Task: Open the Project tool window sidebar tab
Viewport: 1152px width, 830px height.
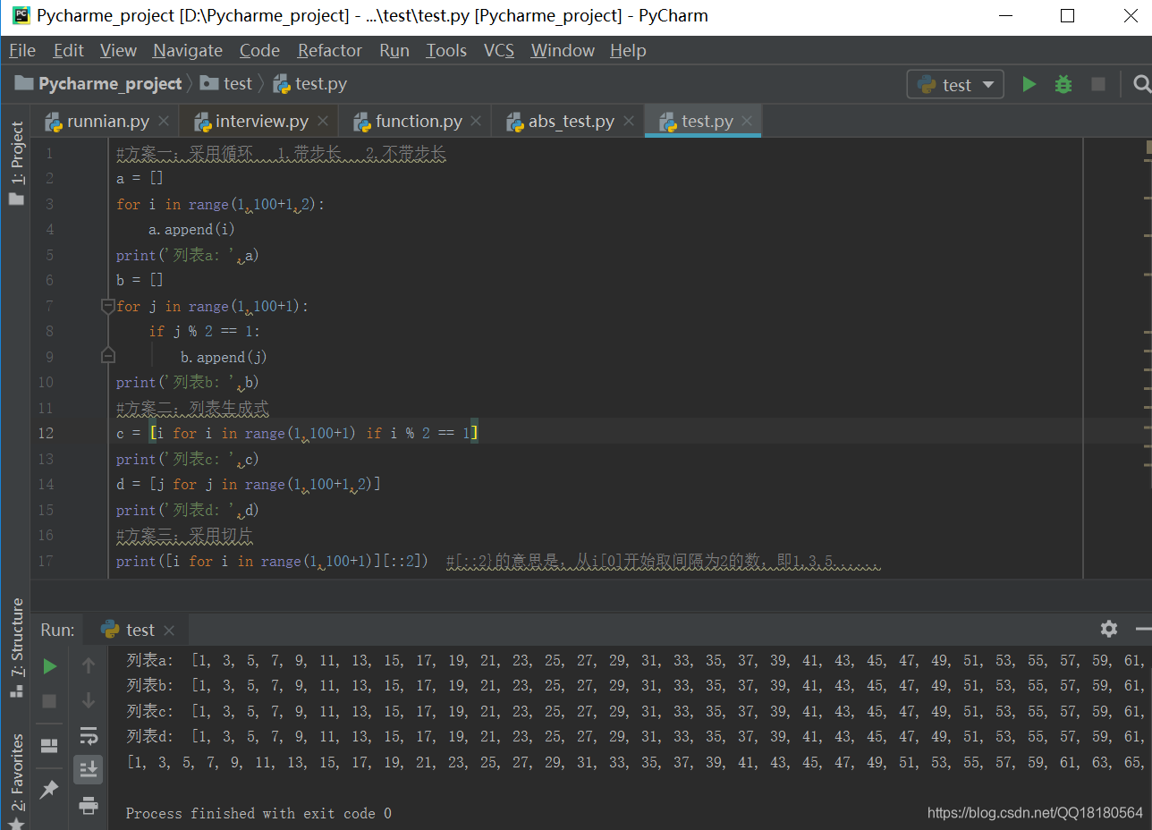Action: 17,164
